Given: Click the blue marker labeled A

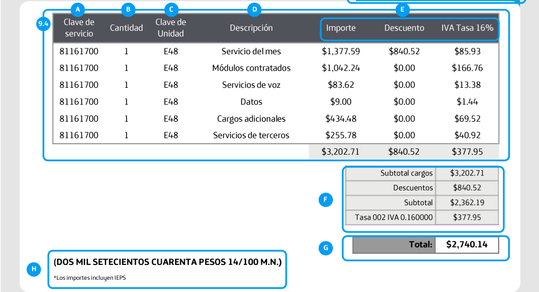Looking at the screenshot, I should pyautogui.click(x=78, y=10).
